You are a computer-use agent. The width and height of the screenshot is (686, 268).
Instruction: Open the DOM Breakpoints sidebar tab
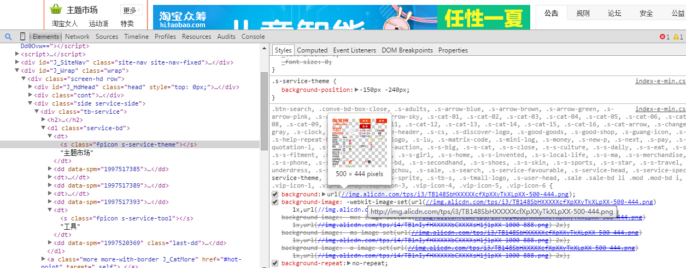(407, 50)
